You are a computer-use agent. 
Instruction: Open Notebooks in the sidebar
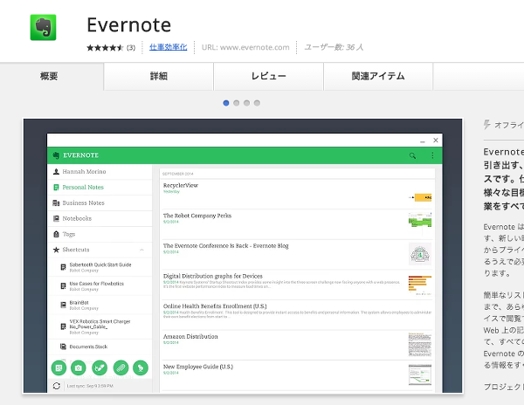tap(100, 219)
